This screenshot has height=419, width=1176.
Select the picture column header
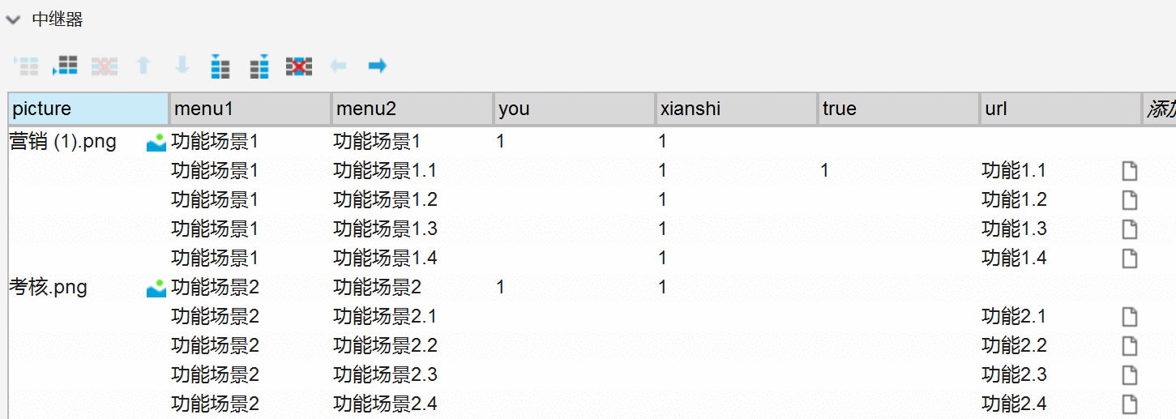[88, 109]
